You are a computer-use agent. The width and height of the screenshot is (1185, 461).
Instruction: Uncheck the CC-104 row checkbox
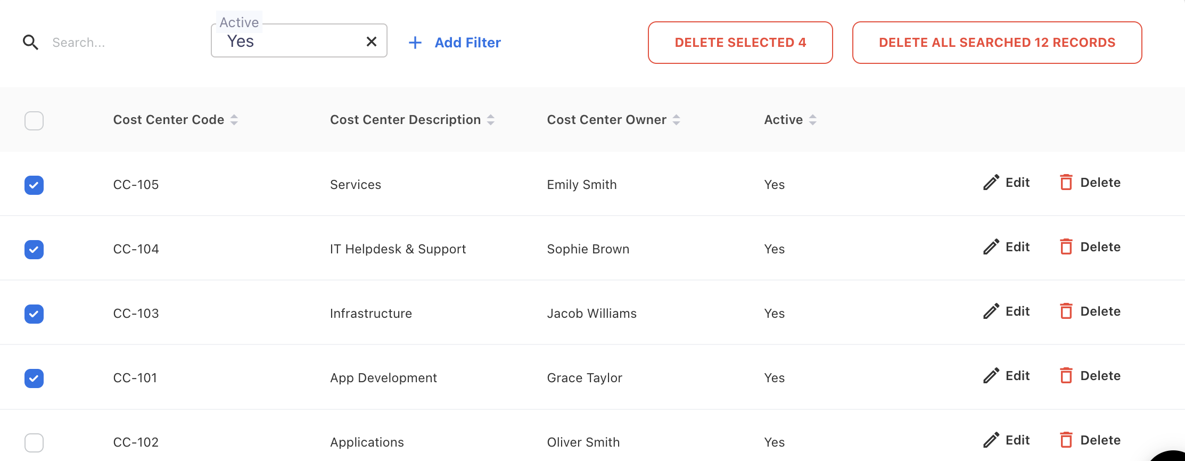pyautogui.click(x=34, y=250)
